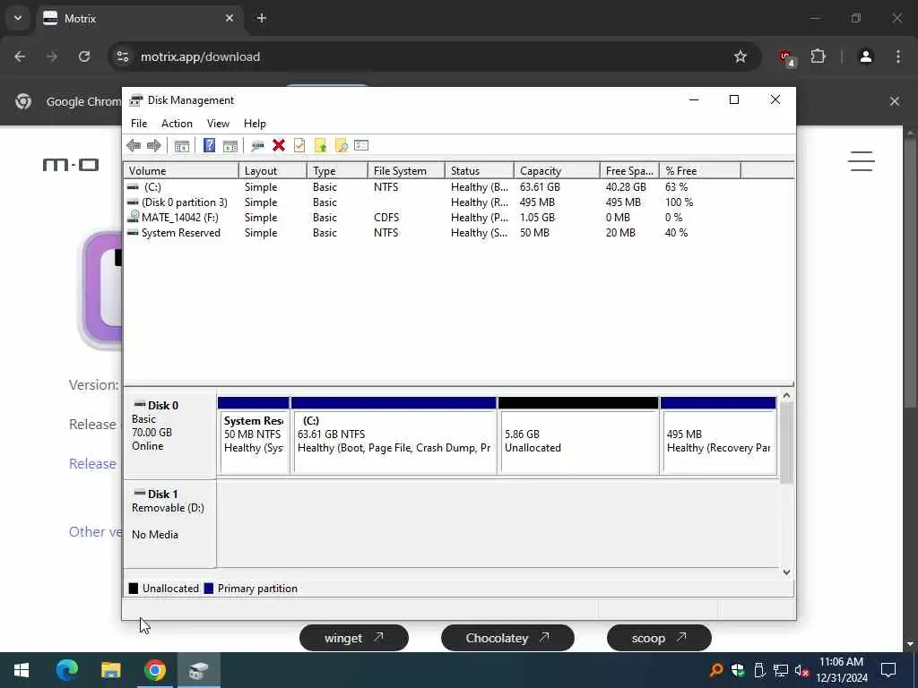Sort by Volume column header
The height and width of the screenshot is (688, 918).
(181, 171)
